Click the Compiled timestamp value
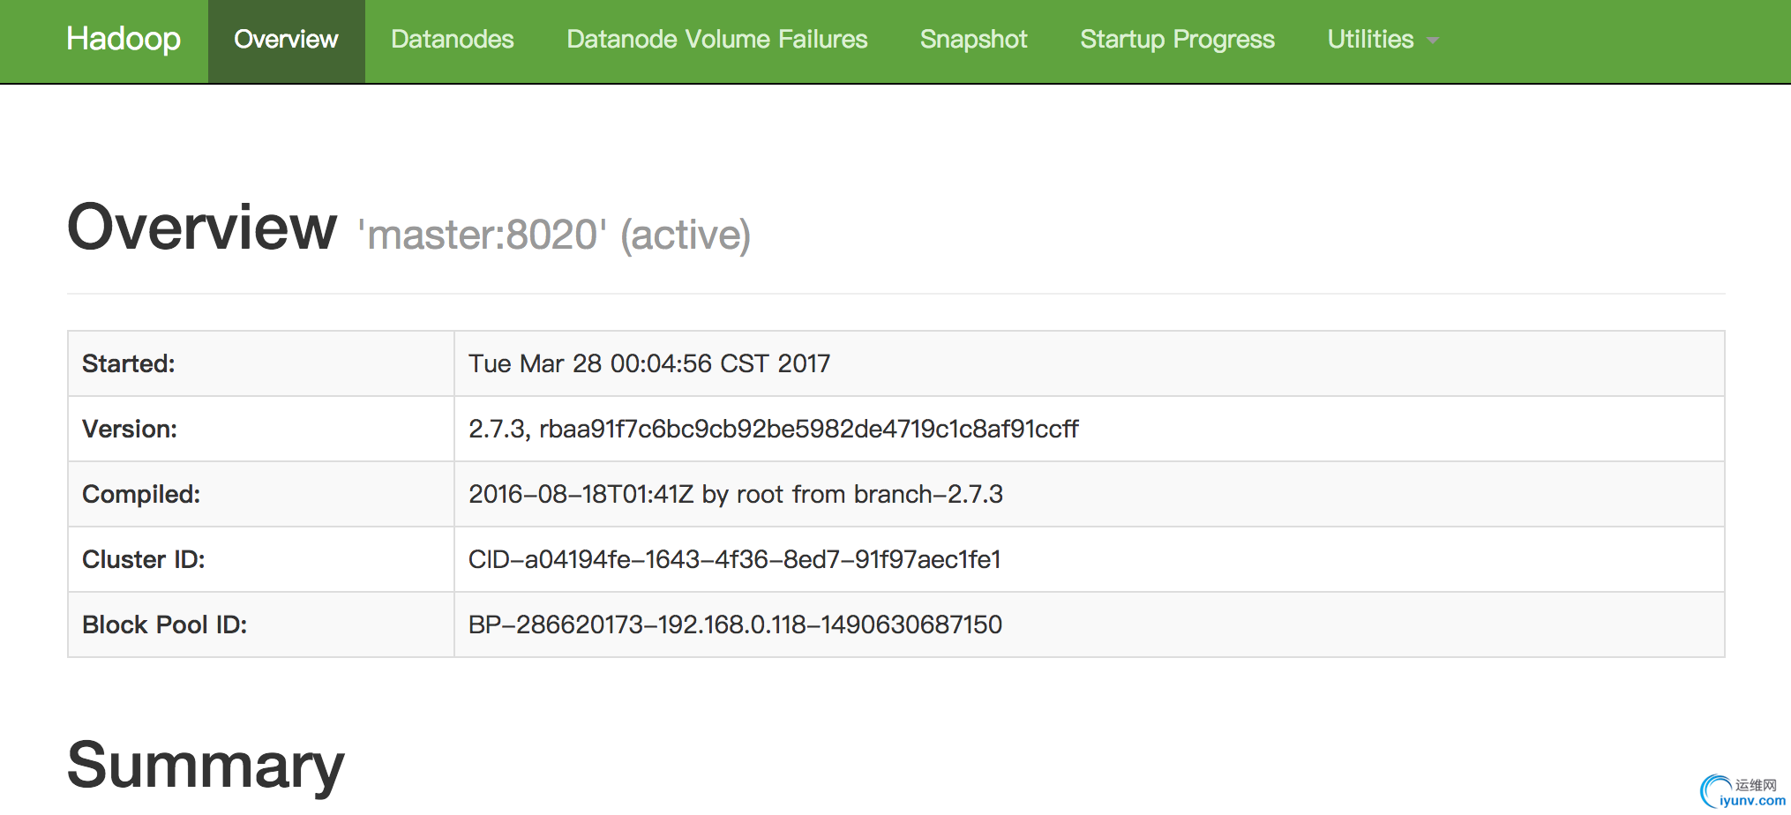The width and height of the screenshot is (1791, 815). click(x=735, y=494)
